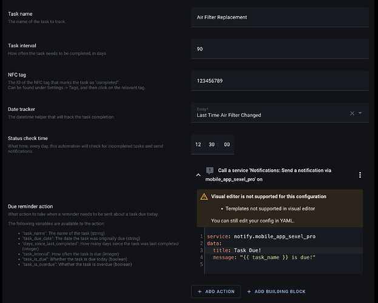
Task: Click the NFC tag input field
Action: [279, 81]
